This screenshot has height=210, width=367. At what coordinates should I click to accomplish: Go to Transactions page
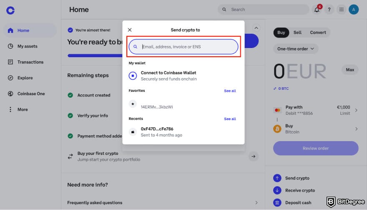(30, 62)
